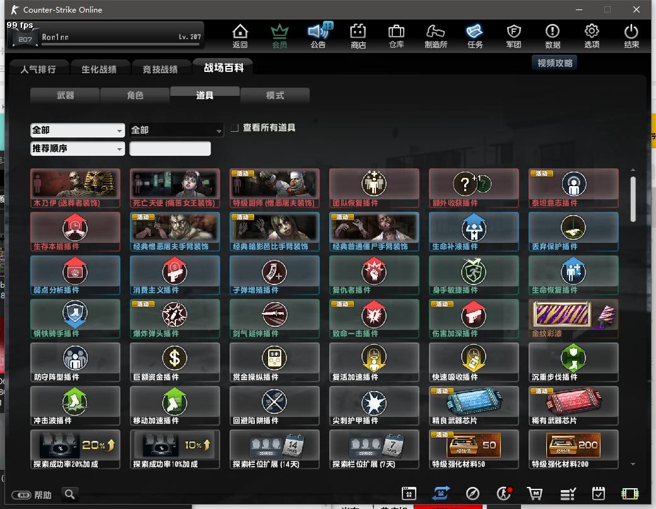This screenshot has width=656, height=509.
Task: Click the blue swap arrows icon
Action: tap(440, 493)
